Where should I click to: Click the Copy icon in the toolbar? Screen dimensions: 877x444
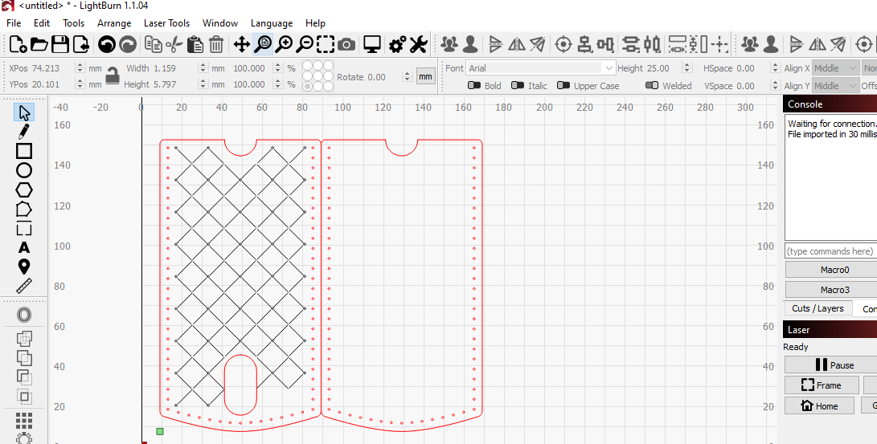pos(154,44)
